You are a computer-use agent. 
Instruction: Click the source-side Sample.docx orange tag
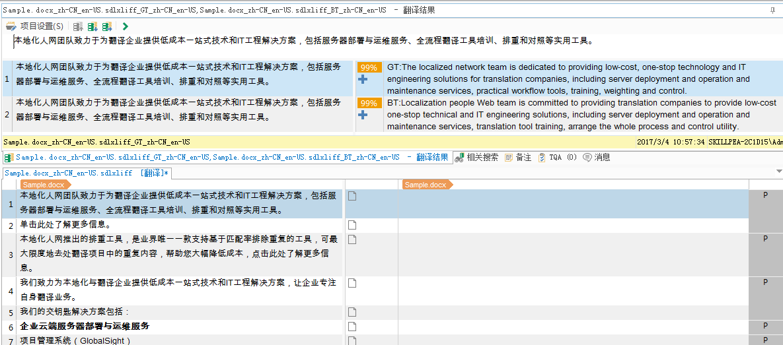coord(43,185)
